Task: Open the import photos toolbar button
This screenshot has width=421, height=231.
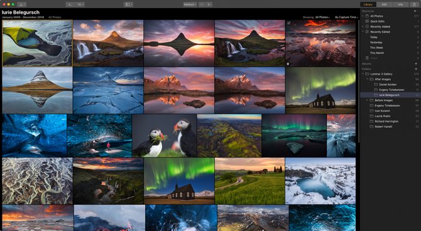Action: pyautogui.click(x=22, y=4)
